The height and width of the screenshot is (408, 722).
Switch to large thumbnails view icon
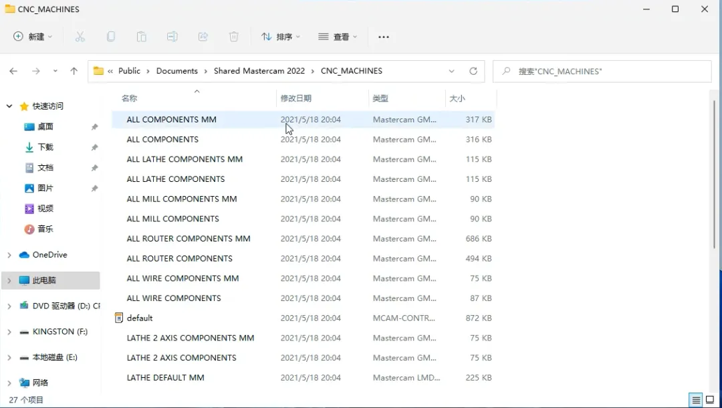(x=711, y=400)
